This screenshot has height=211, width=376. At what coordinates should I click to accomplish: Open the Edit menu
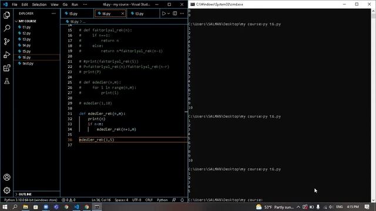(25, 5)
